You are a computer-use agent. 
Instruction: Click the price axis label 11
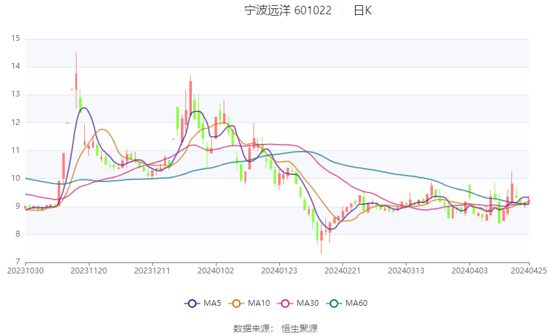tap(16, 150)
